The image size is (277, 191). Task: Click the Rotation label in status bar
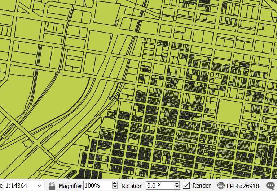132,186
